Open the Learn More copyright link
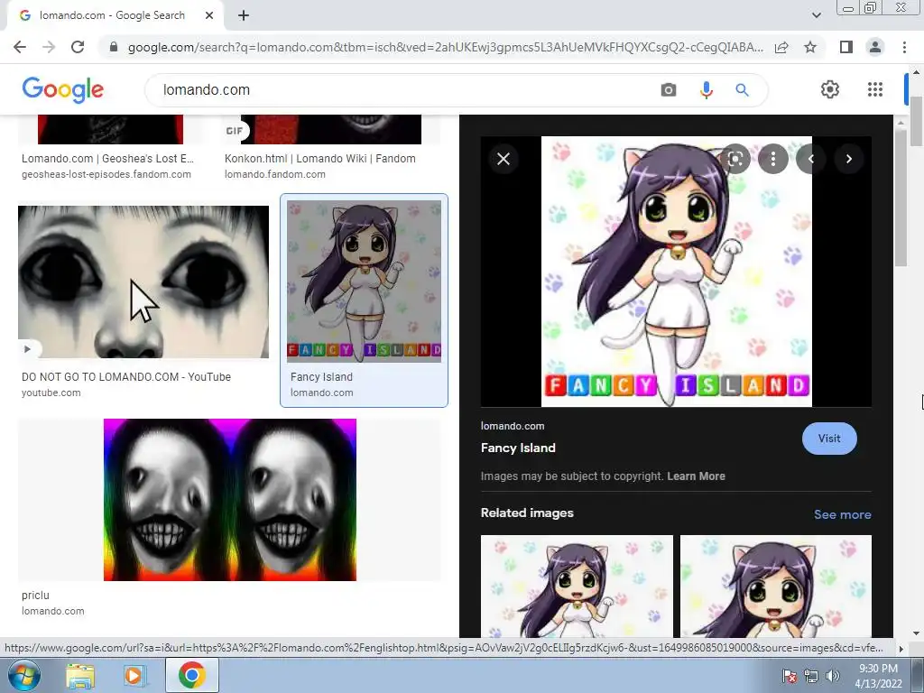 click(696, 476)
